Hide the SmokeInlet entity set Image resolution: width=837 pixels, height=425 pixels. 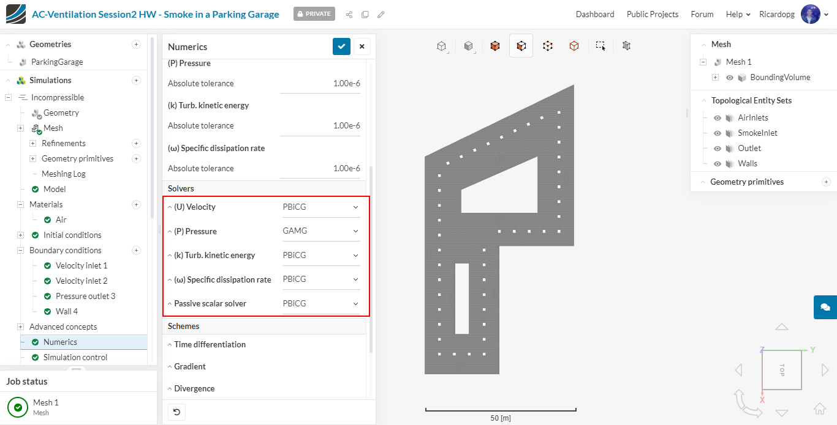718,133
